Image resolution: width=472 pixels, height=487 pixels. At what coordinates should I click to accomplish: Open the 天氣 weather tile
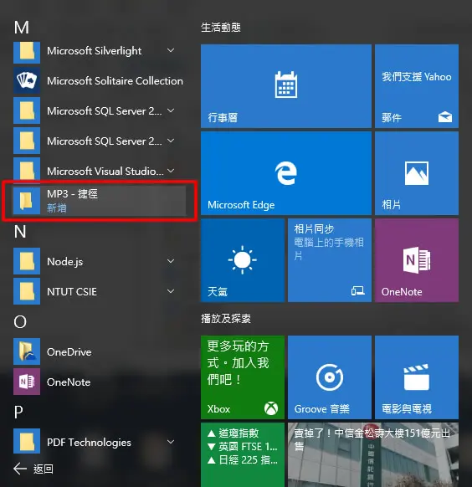coord(243,260)
